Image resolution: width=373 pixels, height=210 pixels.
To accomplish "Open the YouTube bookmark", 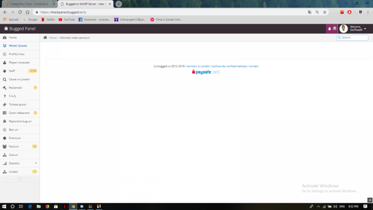I will [66, 19].
